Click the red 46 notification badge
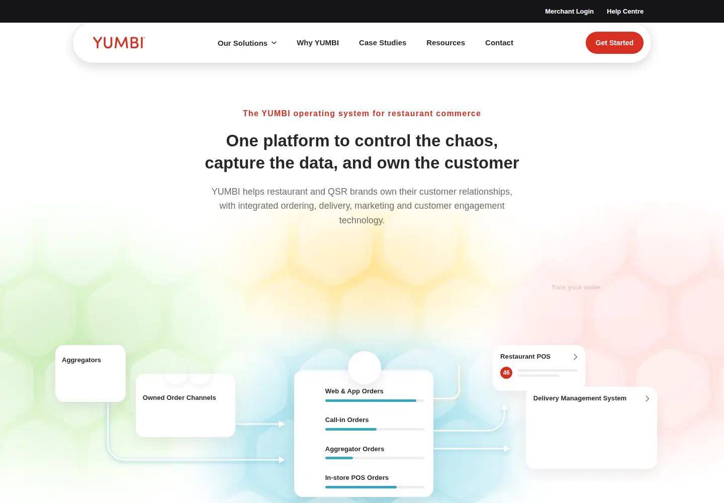Screen dimensions: 724x503 [506, 373]
